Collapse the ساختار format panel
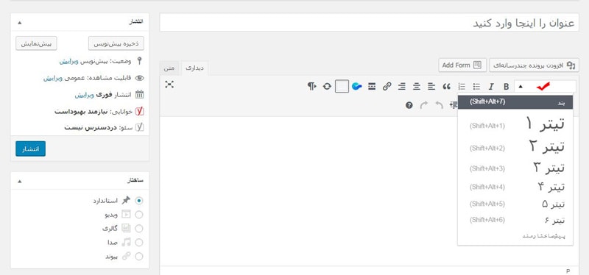Image resolution: width=589 pixels, height=275 pixels. click(20, 181)
